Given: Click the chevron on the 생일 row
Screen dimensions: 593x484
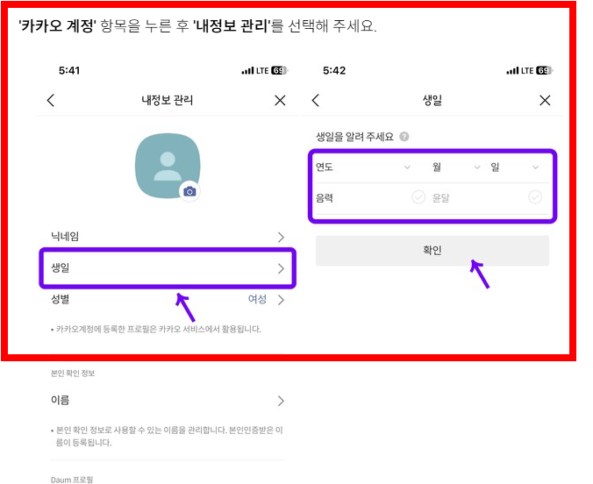Looking at the screenshot, I should [281, 268].
